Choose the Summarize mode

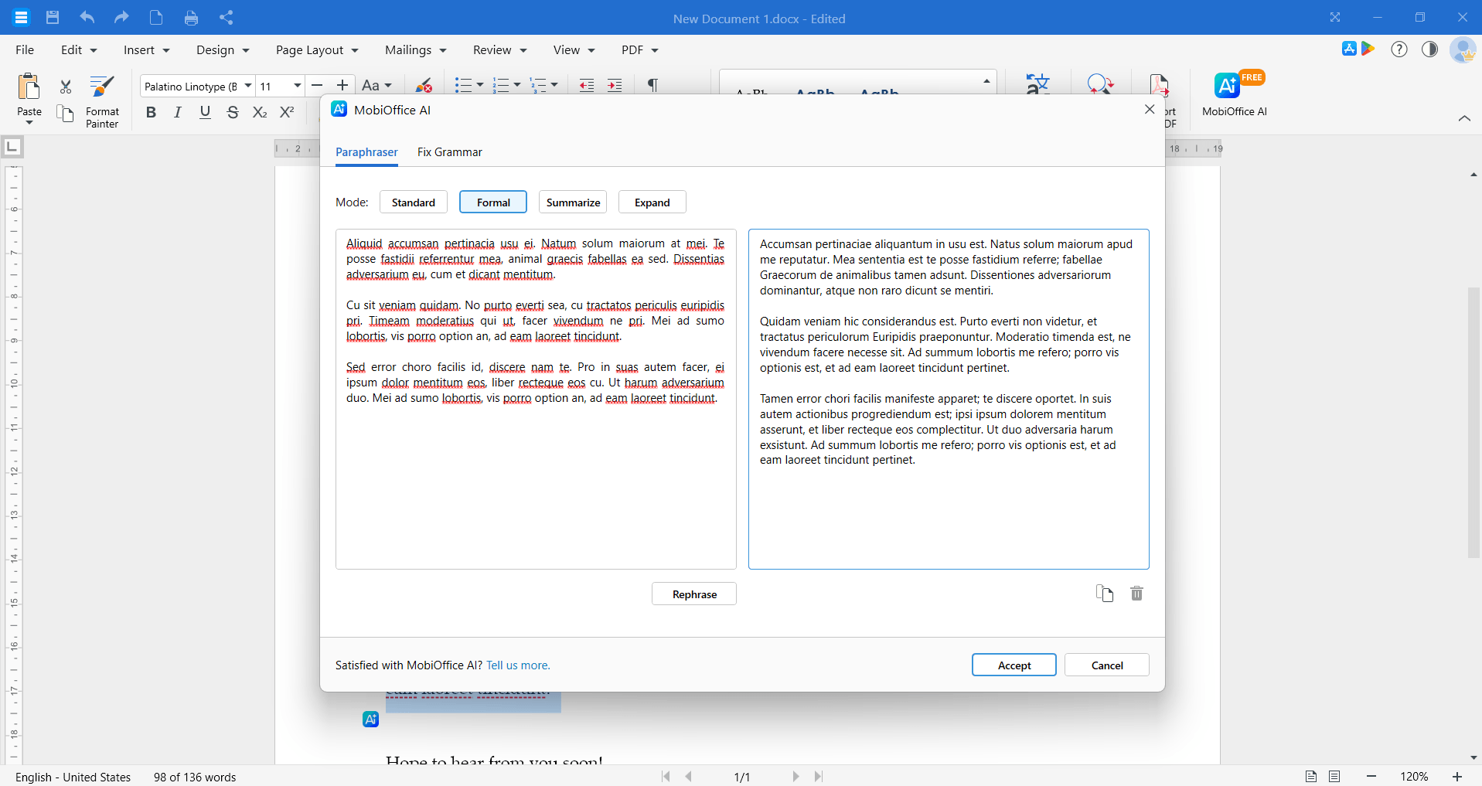click(573, 202)
